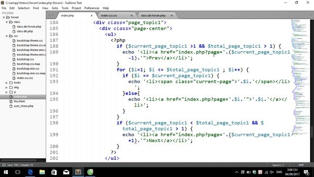Image resolution: width=314 pixels, height=177 pixels.
Task: Open the Edit menu
Action: click(12, 8)
